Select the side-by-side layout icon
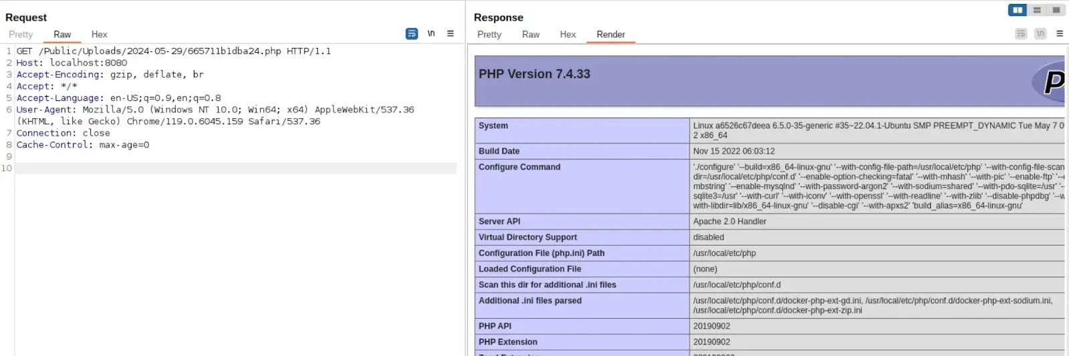The width and height of the screenshot is (1069, 356). pos(1017,10)
